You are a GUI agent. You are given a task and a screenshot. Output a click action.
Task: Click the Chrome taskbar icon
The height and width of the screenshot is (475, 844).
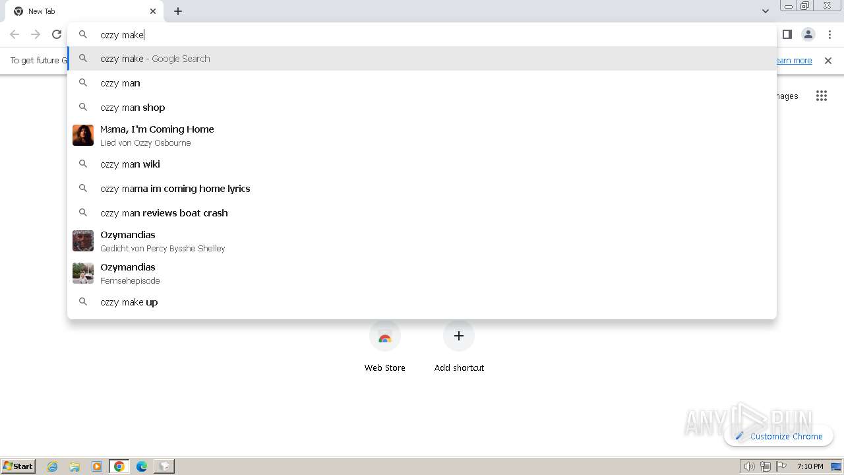click(x=119, y=466)
